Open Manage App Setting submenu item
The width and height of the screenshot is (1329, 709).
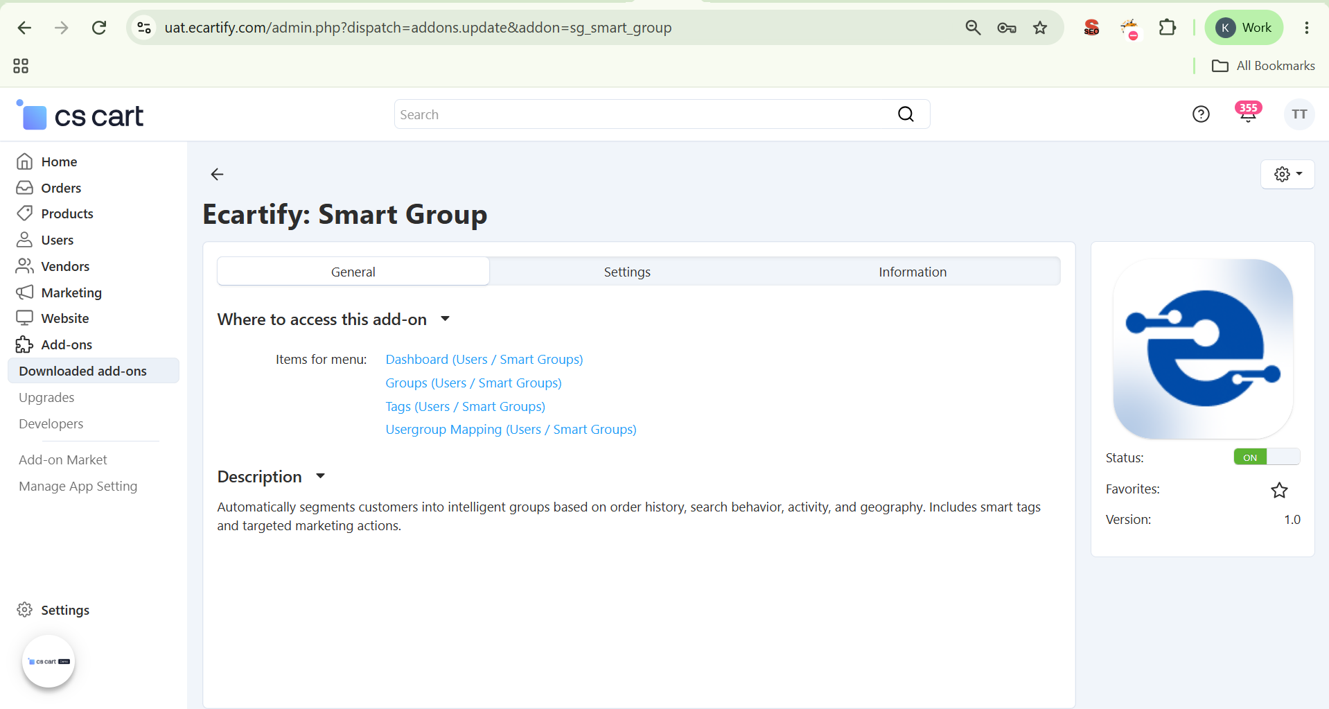point(78,486)
